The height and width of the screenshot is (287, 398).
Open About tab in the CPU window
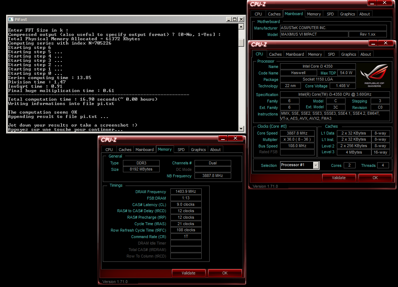click(x=366, y=54)
